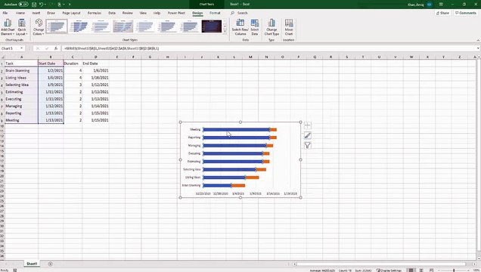Click the ribbon display options icon
The image size is (481, 272).
coord(441,5)
